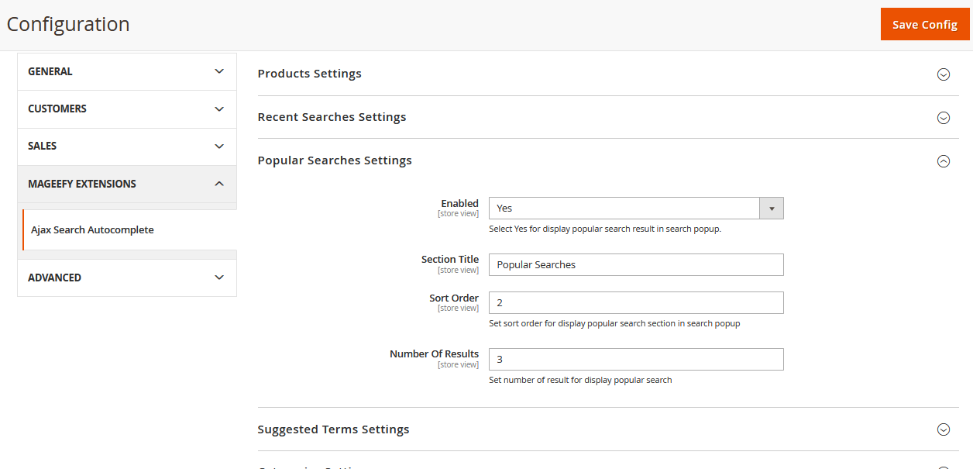The image size is (973, 469).
Task: Expand the ADVANCED section chevron
Action: (x=219, y=278)
